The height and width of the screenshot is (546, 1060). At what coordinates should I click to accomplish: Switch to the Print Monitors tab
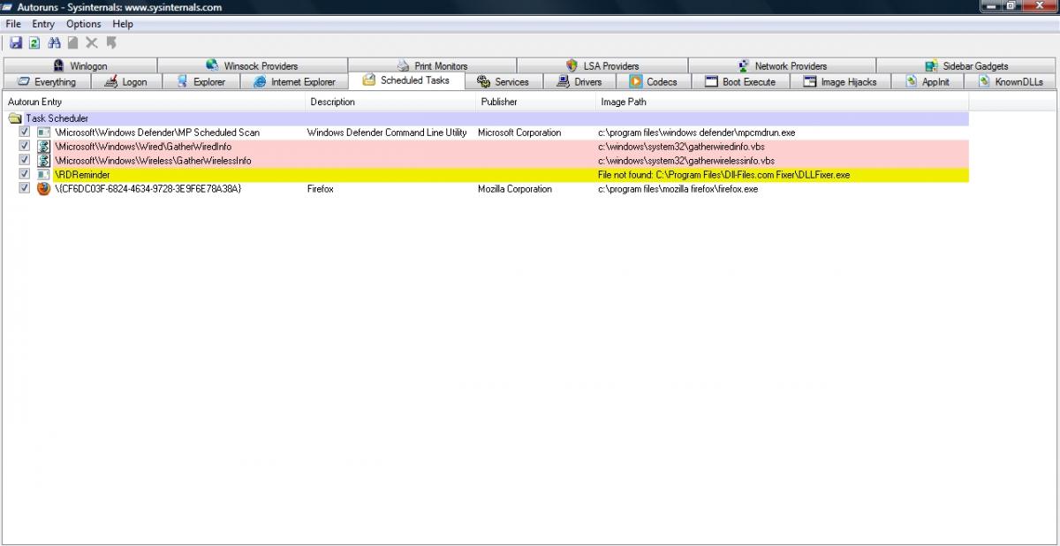[x=432, y=65]
